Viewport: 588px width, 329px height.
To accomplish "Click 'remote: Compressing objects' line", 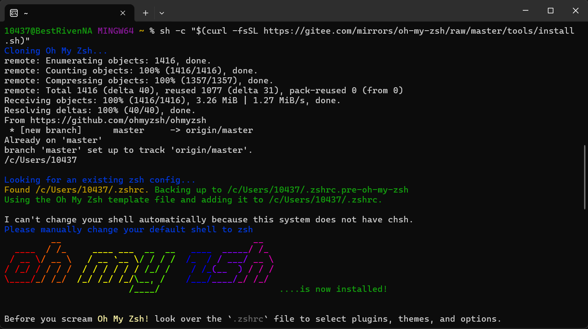I will [x=139, y=80].
